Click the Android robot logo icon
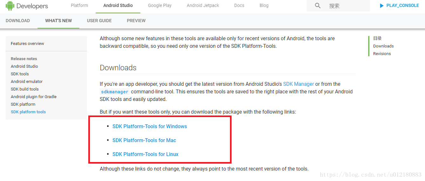The image size is (425, 181). pyautogui.click(x=10, y=6)
